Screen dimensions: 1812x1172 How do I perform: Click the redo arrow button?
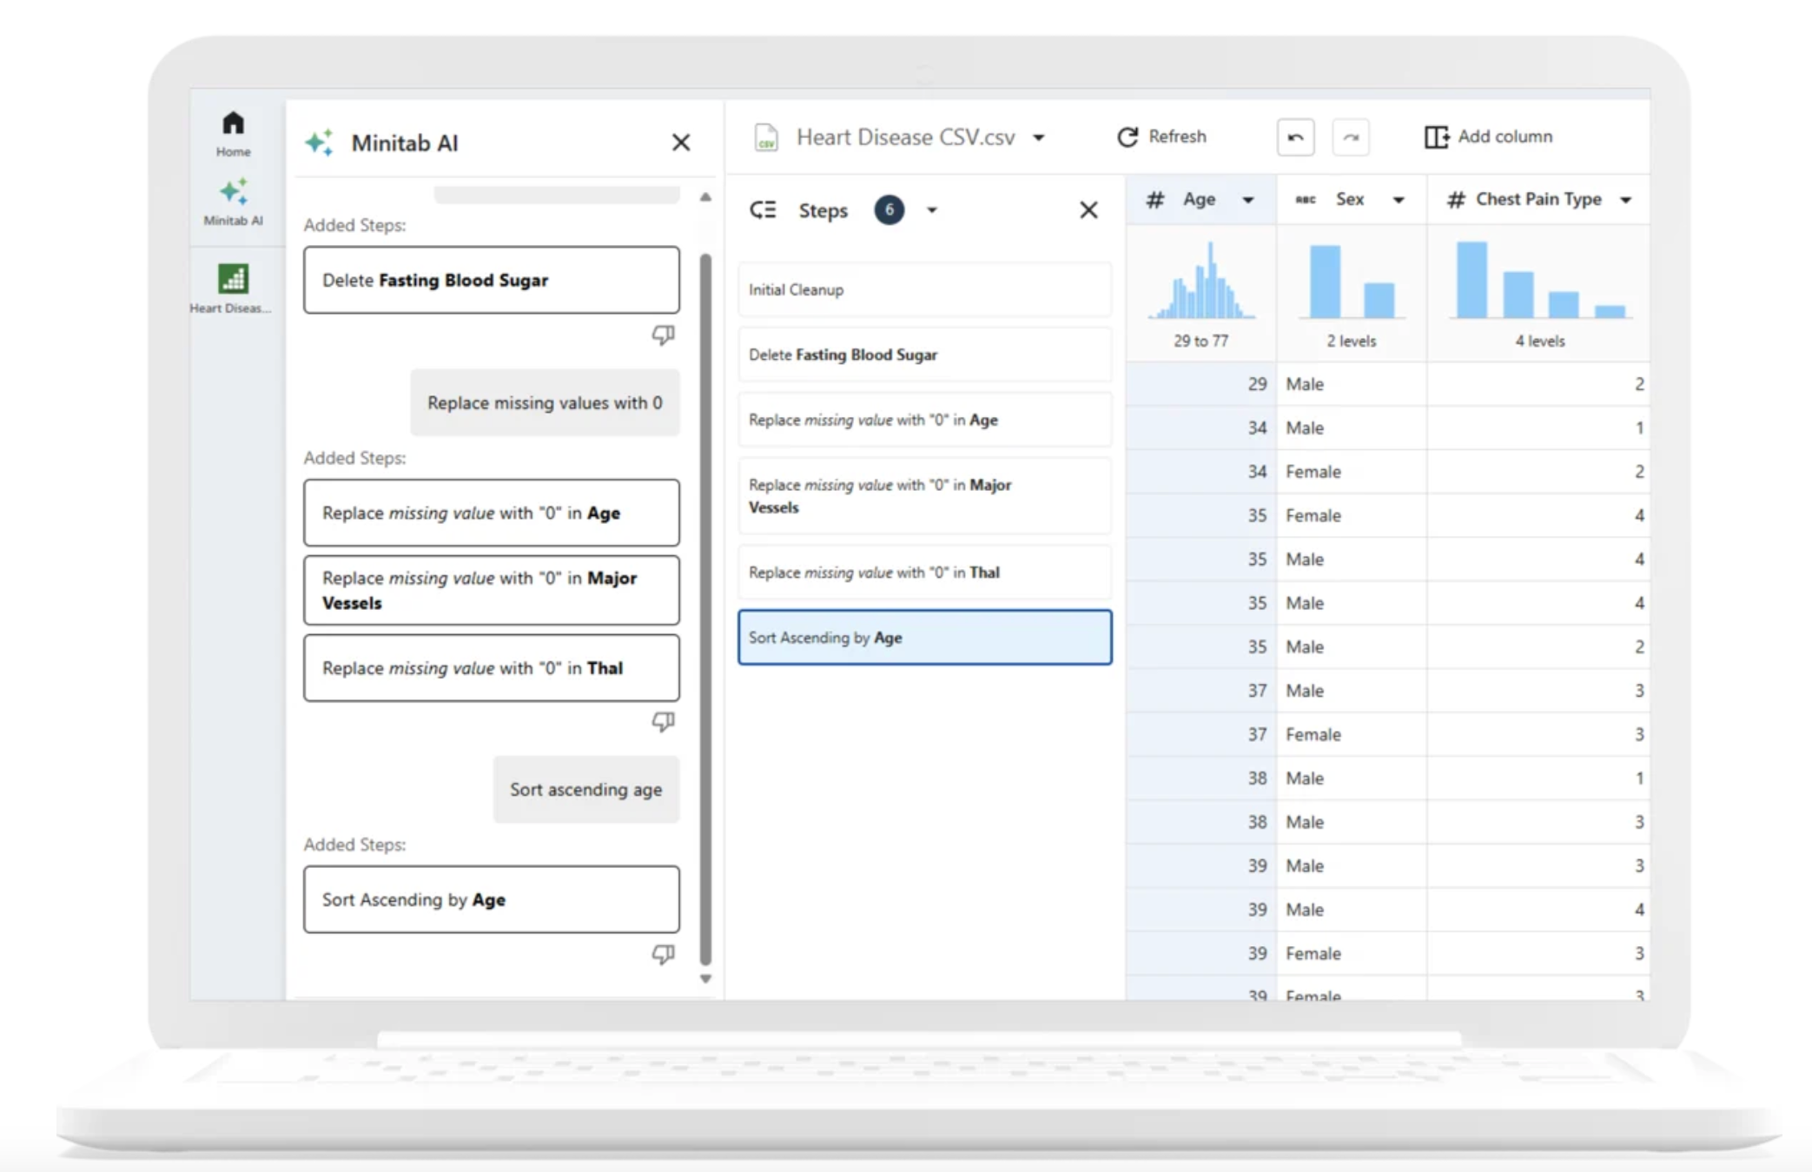pyautogui.click(x=1351, y=137)
